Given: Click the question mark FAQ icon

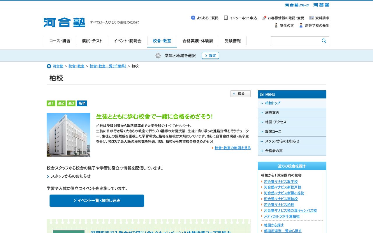Looking at the screenshot, I should [x=193, y=18].
